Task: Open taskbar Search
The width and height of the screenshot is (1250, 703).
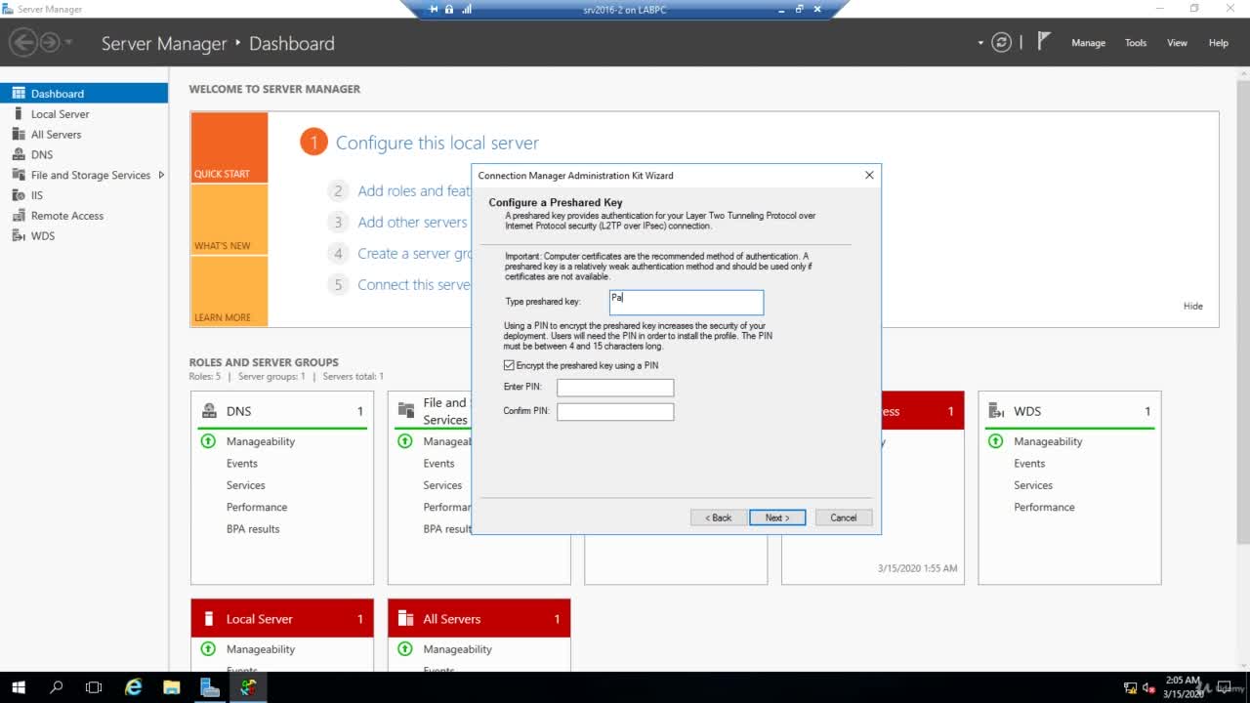Action: [x=57, y=687]
